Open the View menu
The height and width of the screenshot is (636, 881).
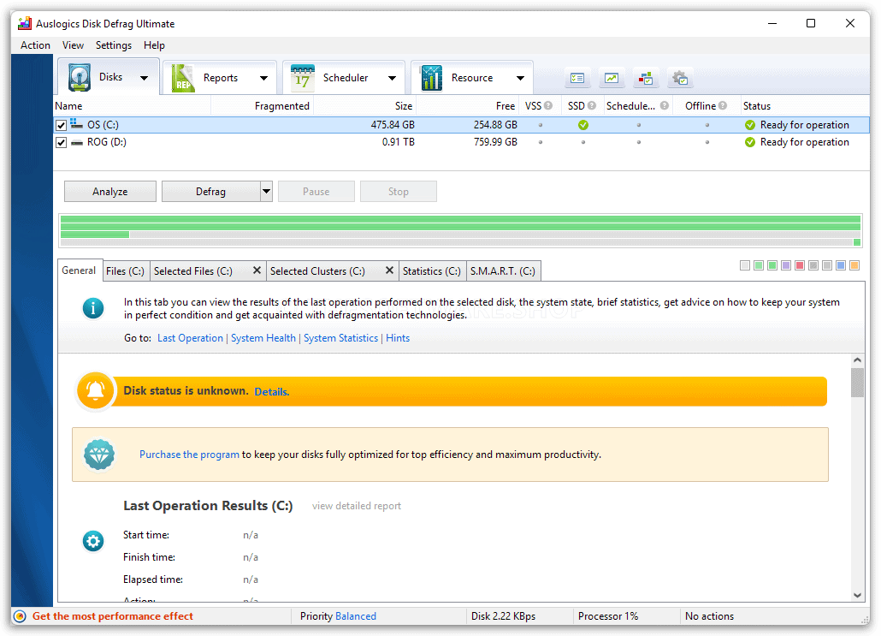[73, 45]
